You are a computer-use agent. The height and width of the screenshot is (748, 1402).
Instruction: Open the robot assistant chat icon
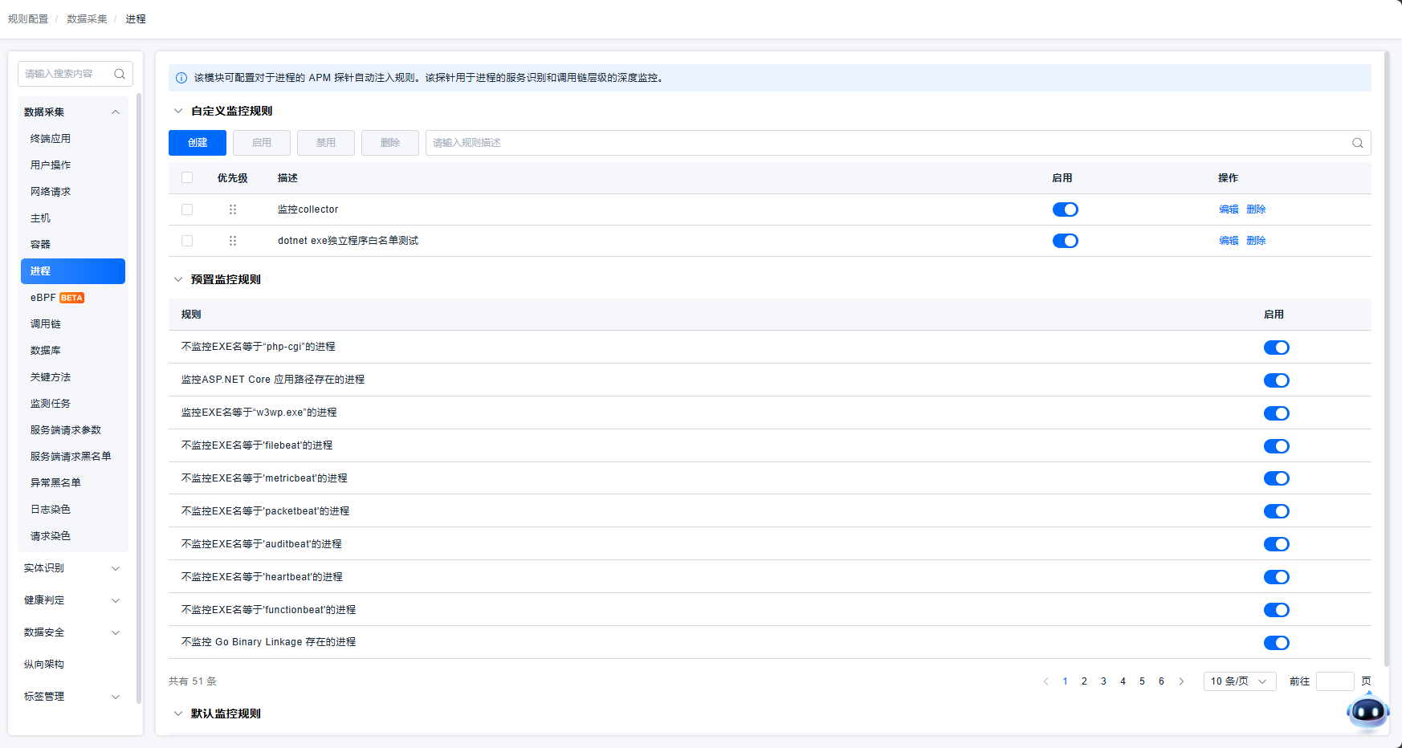point(1367,711)
